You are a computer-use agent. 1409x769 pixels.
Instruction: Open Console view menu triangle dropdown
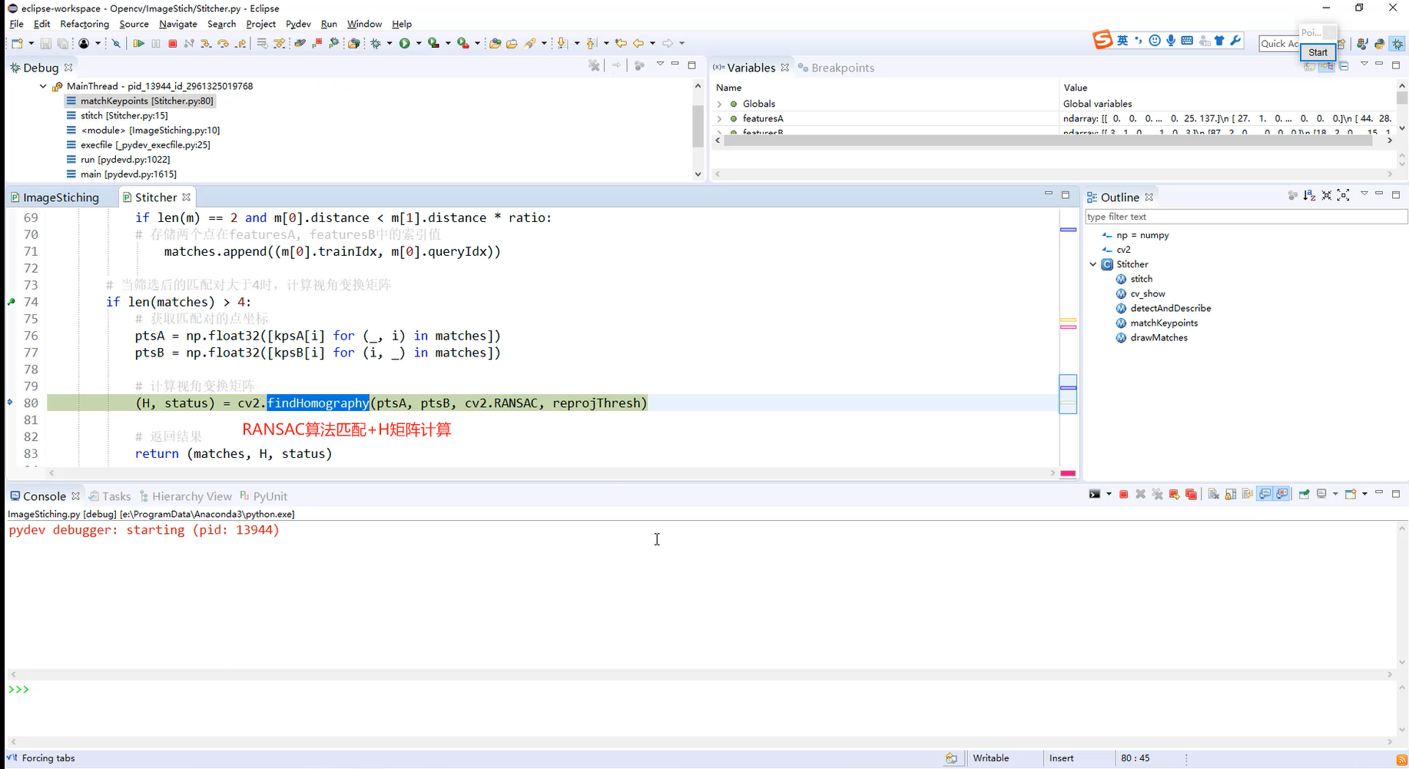1364,494
